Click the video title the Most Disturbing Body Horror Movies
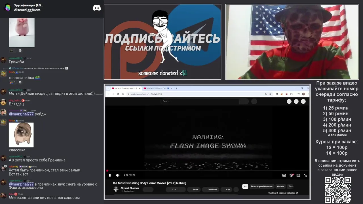363x204 pixels. [149, 183]
